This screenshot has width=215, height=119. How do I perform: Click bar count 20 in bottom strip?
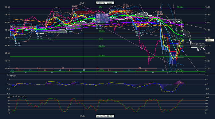coord(45,70)
